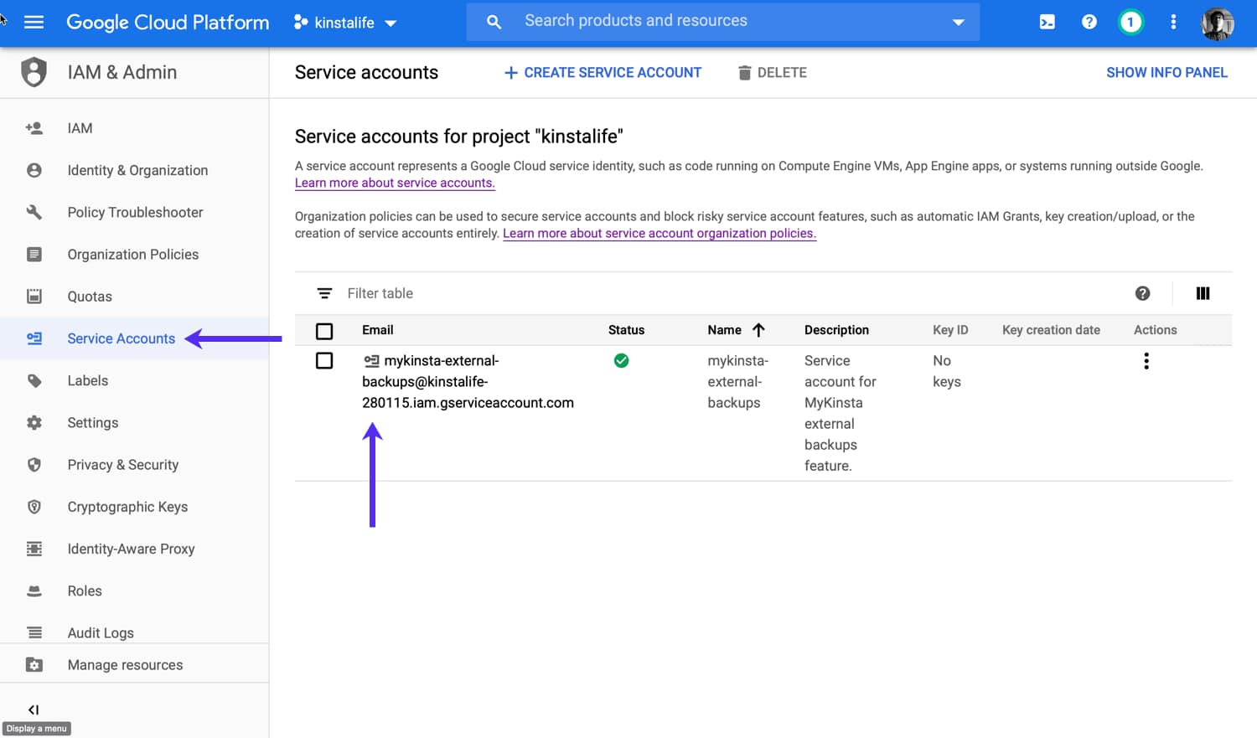Go to Privacy & Security
This screenshot has height=738, width=1257.
click(x=122, y=464)
